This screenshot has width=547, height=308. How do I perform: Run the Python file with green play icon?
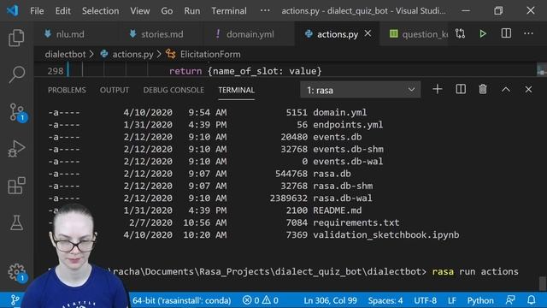tap(483, 33)
